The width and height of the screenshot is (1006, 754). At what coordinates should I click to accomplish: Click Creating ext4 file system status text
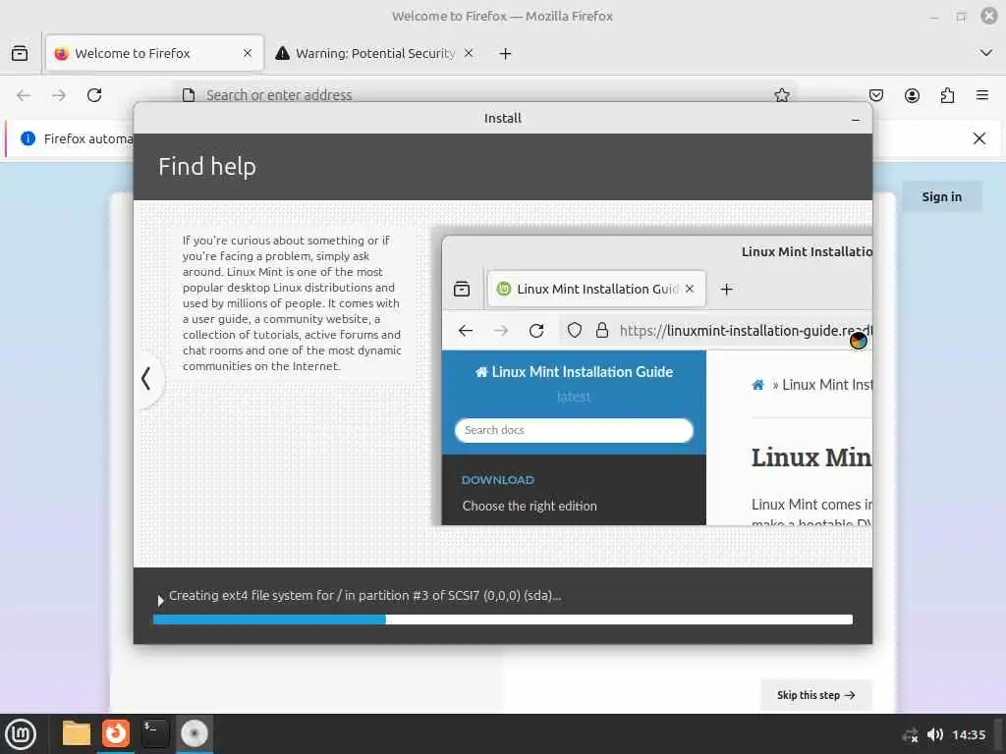[365, 596]
